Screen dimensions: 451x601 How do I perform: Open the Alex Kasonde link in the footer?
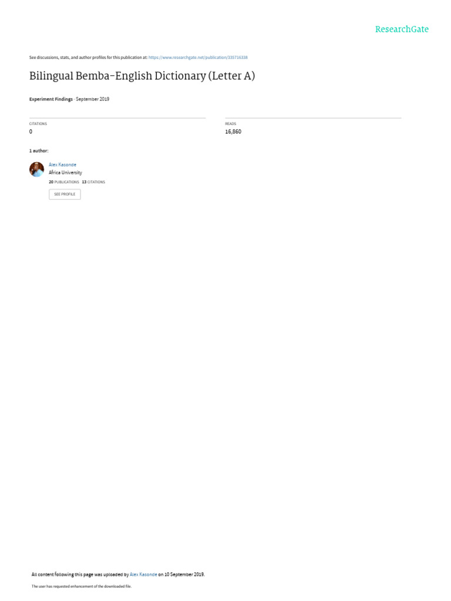coord(143,575)
